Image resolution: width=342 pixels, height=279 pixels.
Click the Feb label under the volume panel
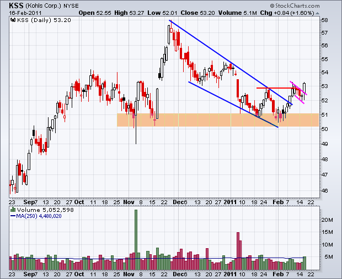point(278,274)
